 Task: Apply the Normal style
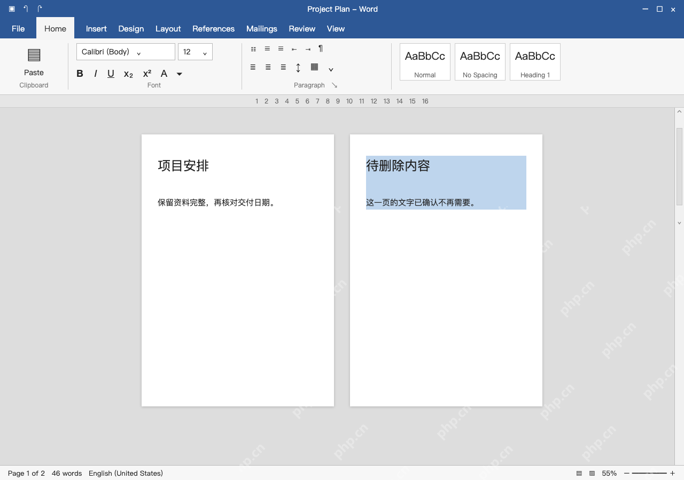coord(425,62)
